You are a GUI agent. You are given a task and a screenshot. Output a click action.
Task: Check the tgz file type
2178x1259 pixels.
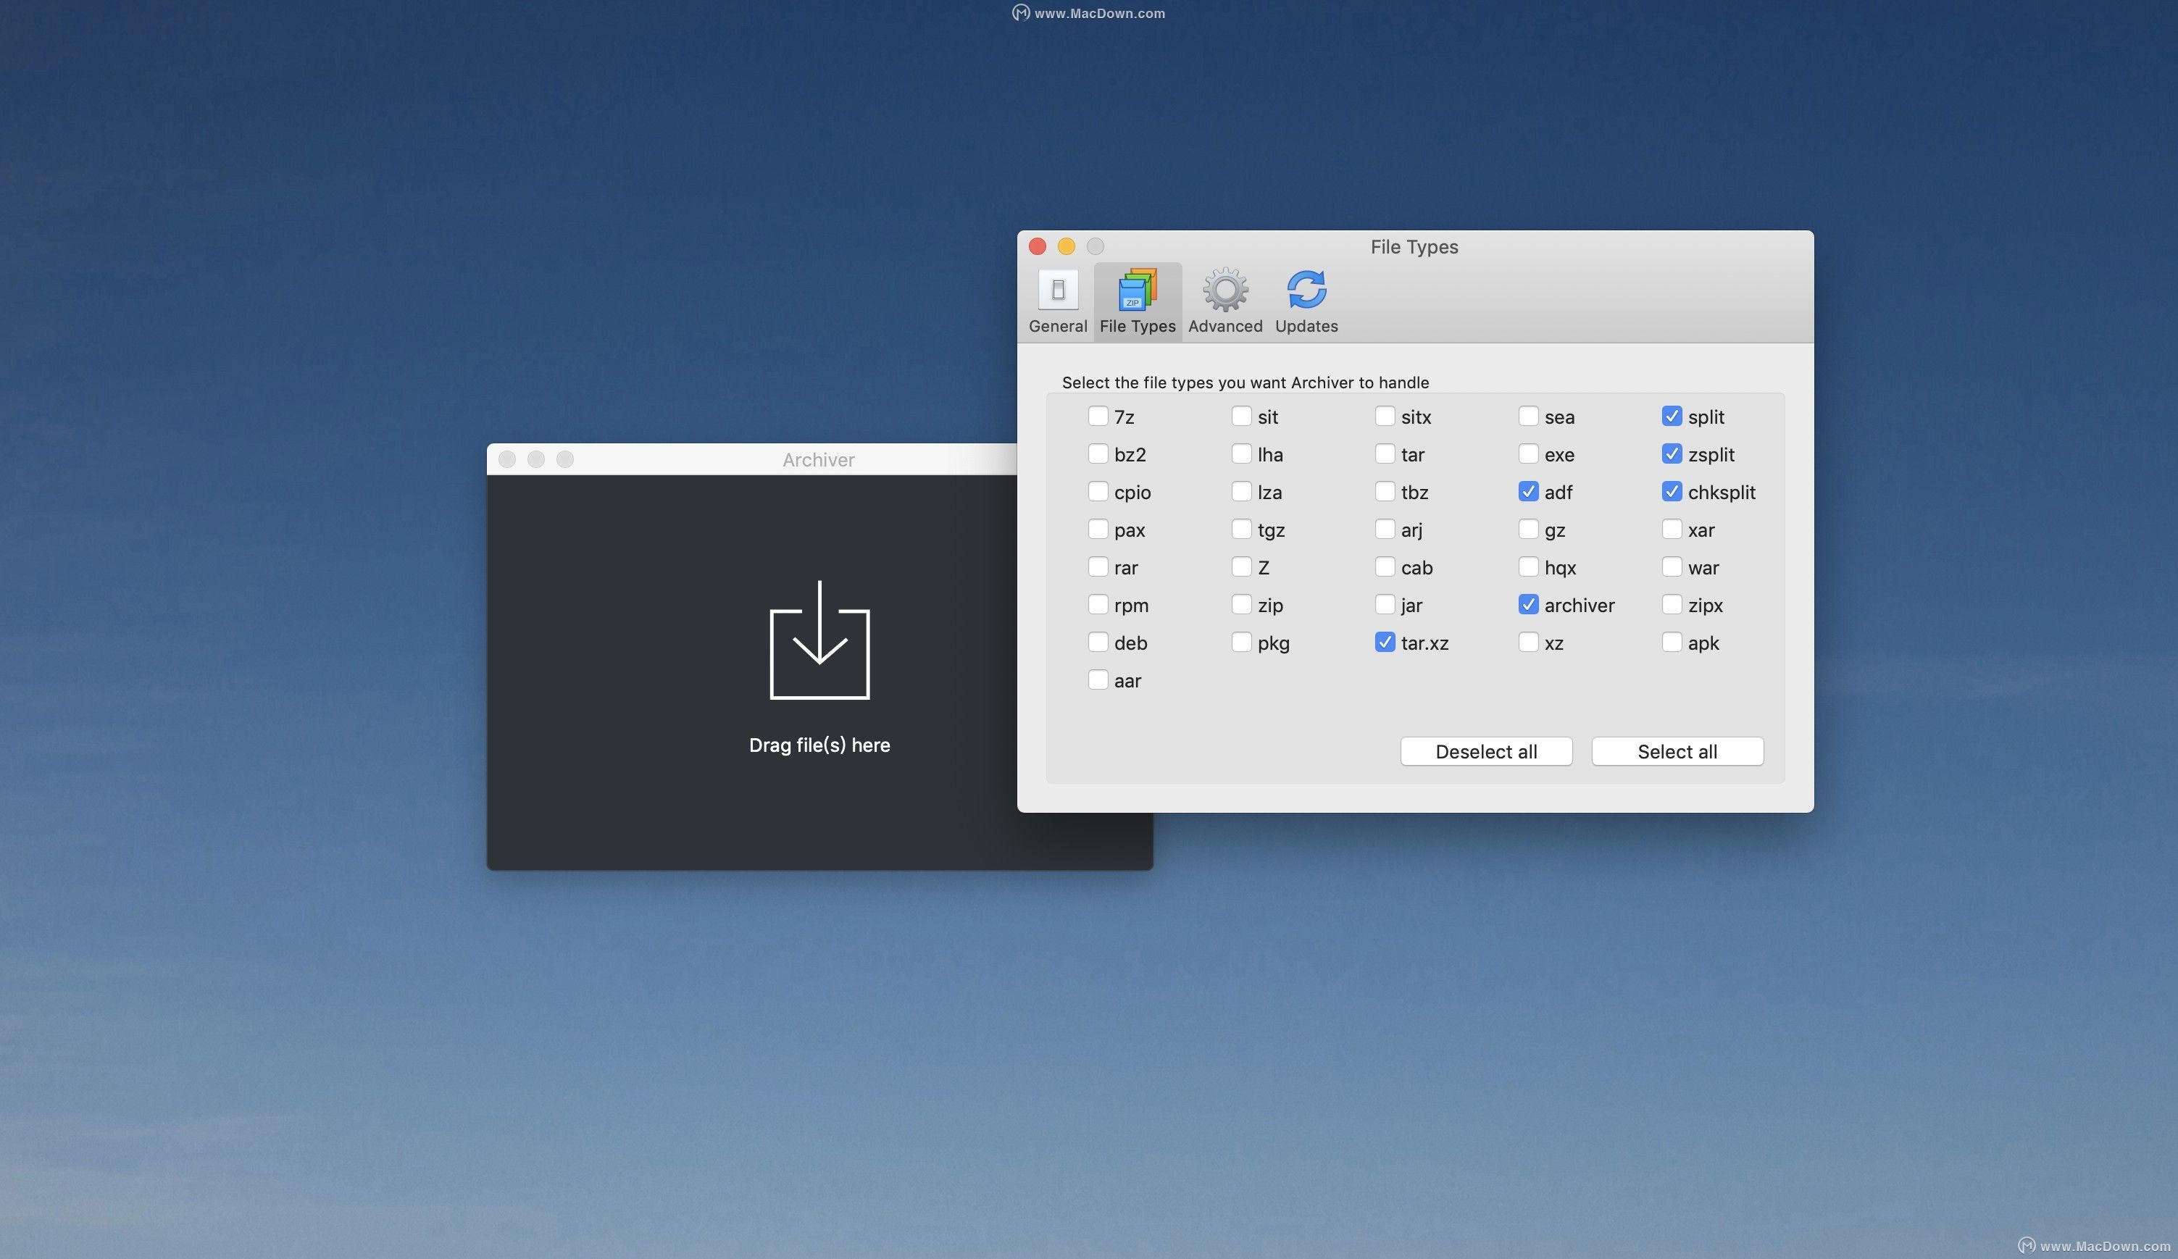(1241, 529)
